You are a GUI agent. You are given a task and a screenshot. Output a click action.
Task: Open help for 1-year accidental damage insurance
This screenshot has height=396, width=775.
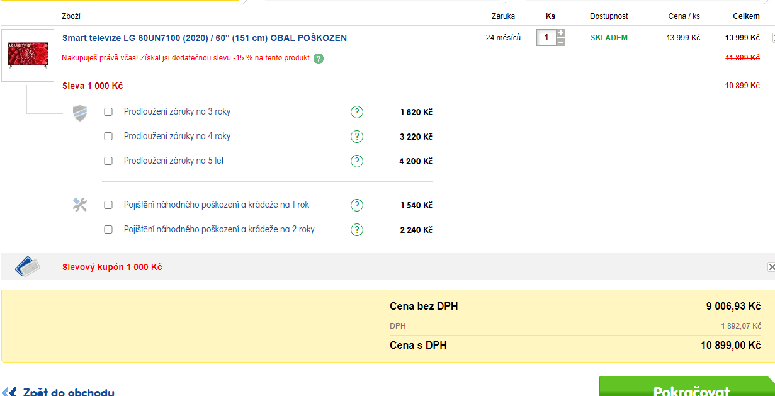tap(357, 205)
